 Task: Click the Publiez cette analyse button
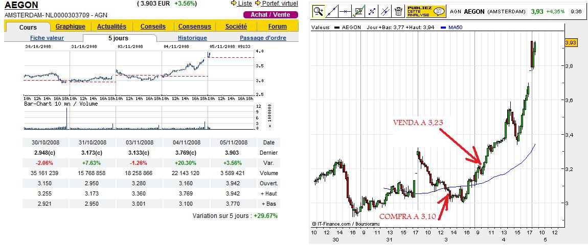pos(426,11)
